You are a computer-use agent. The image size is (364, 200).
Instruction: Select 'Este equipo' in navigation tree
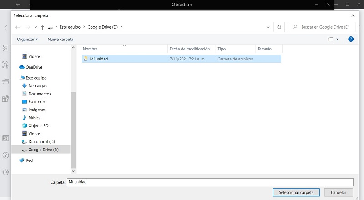[x=36, y=78]
